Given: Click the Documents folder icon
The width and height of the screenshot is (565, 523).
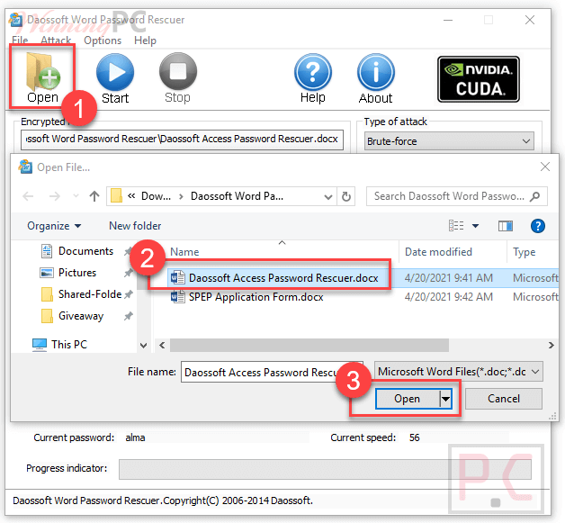Looking at the screenshot, I should (47, 251).
